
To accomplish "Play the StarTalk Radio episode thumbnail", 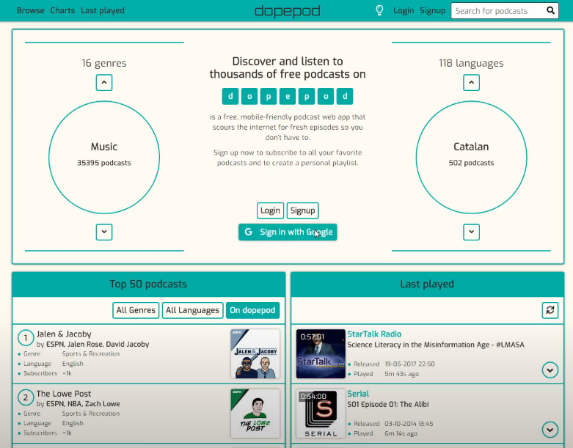I will point(321,354).
